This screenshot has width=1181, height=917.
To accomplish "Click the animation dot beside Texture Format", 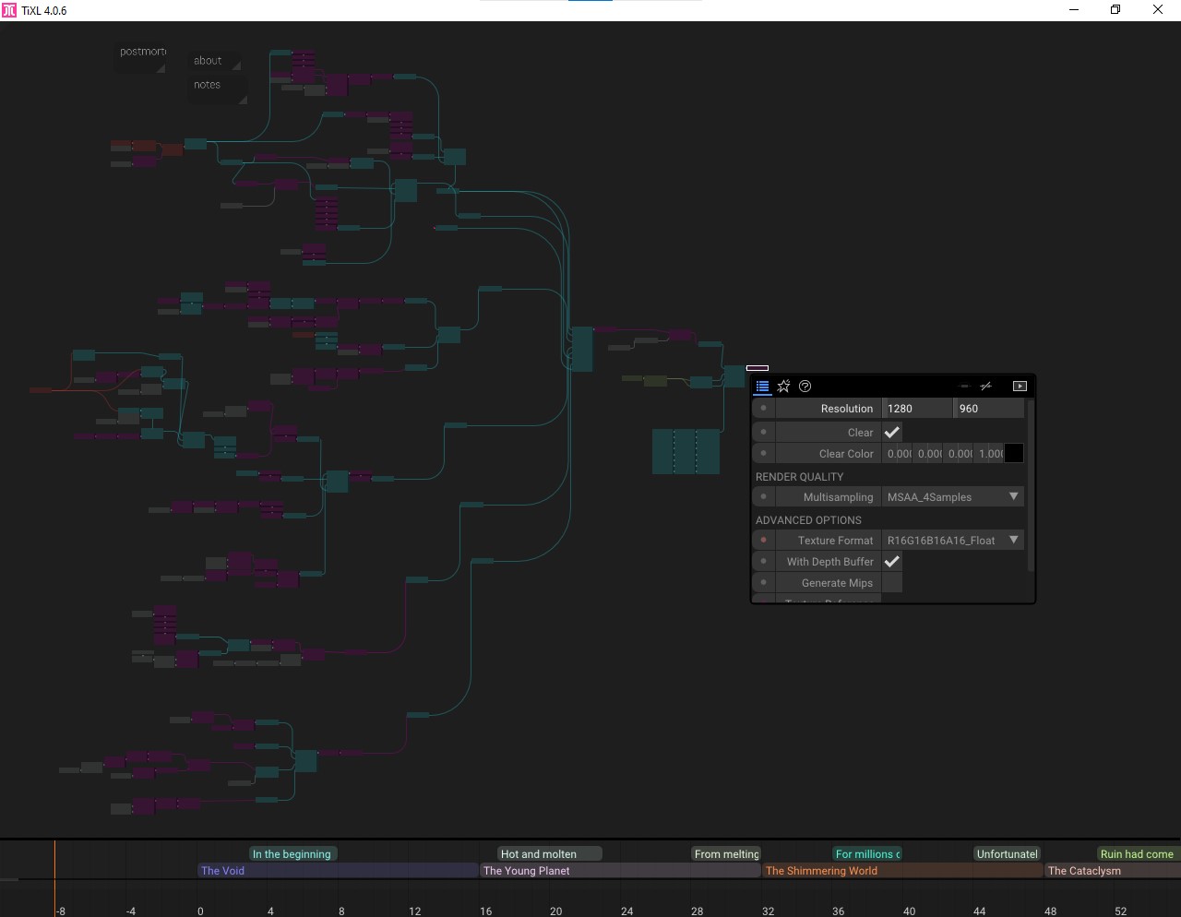I will tap(763, 541).
